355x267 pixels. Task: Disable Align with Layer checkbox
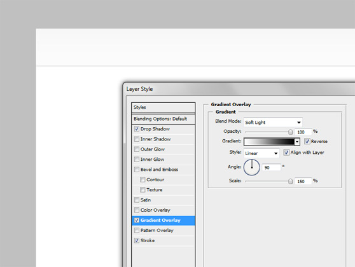pyautogui.click(x=286, y=153)
